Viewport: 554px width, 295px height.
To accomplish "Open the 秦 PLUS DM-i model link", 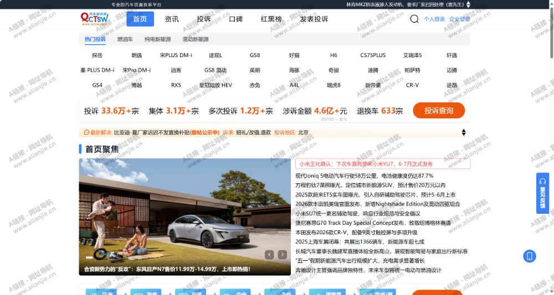I will tap(97, 70).
